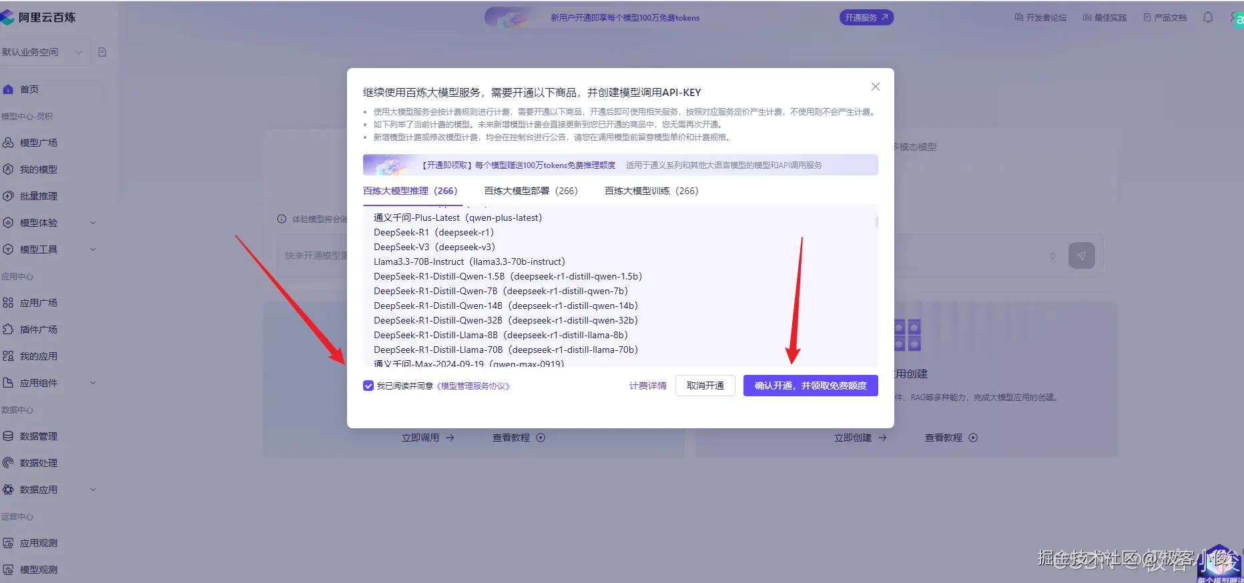1244x583 pixels.
Task: Expand the 模型工具 submenu chevron
Action: tap(93, 249)
